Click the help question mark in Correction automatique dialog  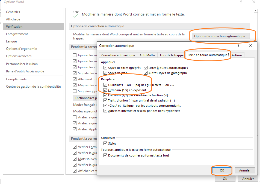click(238, 46)
